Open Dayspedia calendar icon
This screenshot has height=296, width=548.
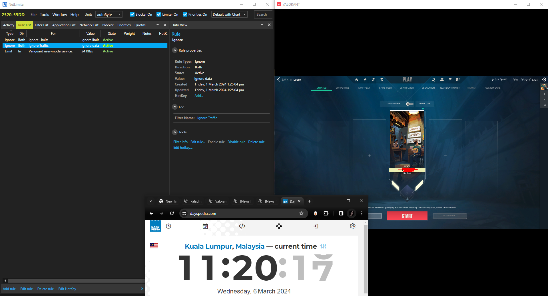(205, 226)
